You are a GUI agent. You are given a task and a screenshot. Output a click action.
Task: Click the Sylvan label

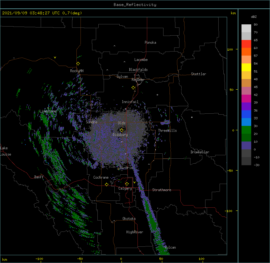[x=122, y=77]
